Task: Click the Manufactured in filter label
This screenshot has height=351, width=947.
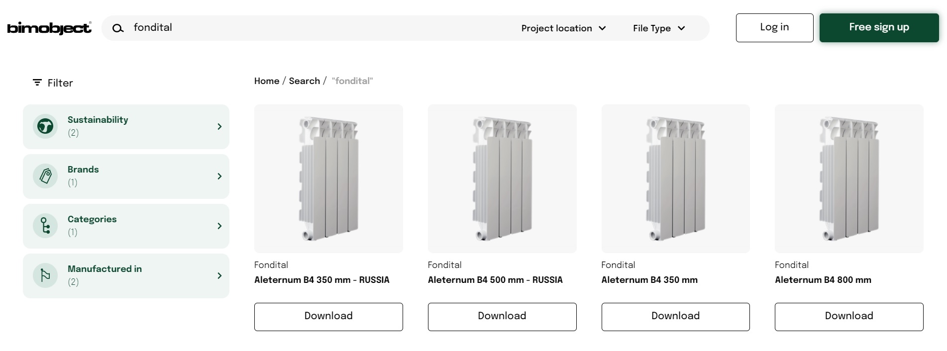Action: pos(105,269)
